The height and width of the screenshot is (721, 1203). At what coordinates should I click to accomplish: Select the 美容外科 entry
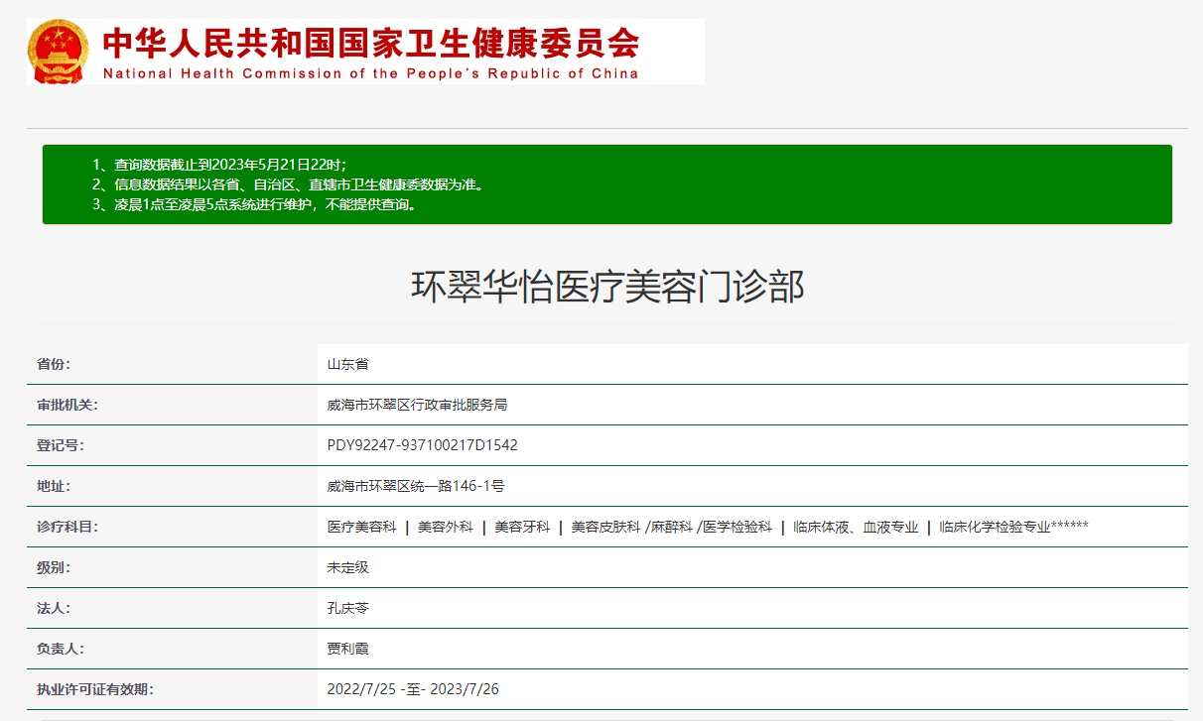point(445,527)
